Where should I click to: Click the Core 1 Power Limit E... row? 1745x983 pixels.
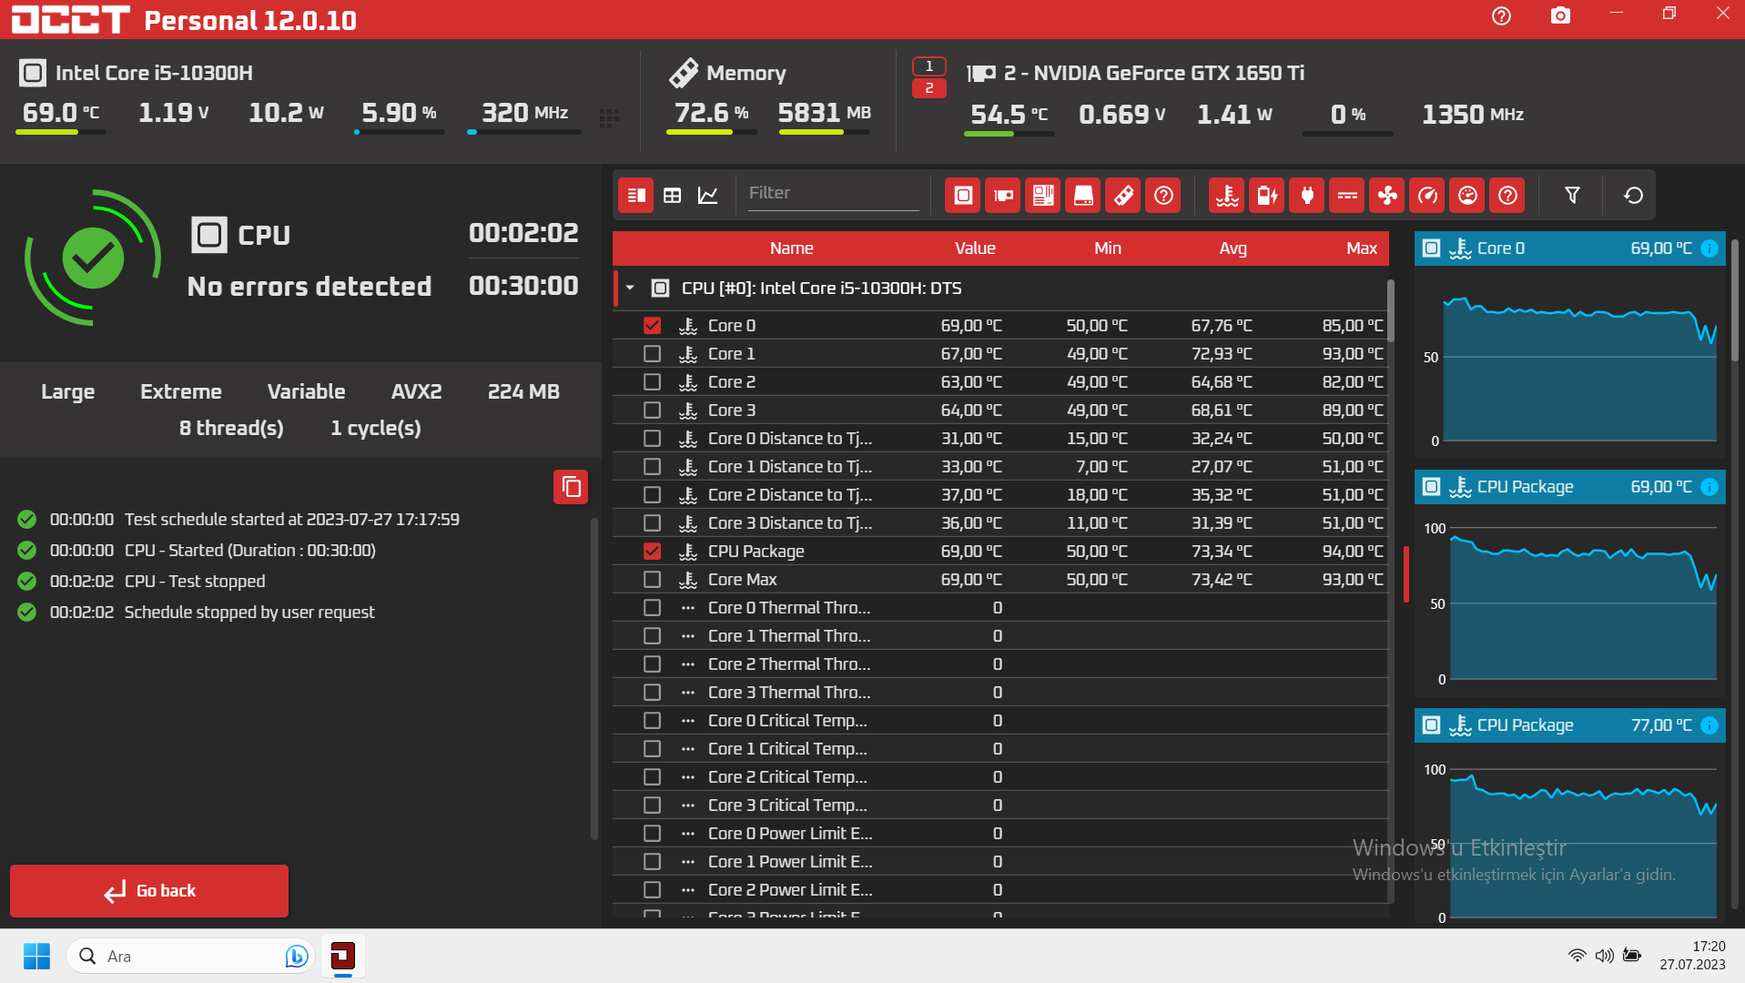click(x=999, y=861)
